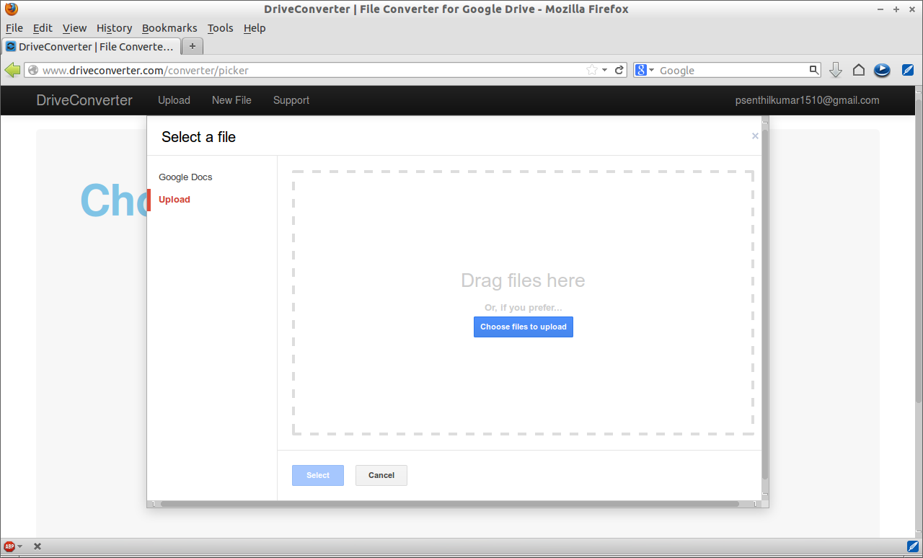Click the Cancel button
This screenshot has width=923, height=558.
pyautogui.click(x=381, y=475)
